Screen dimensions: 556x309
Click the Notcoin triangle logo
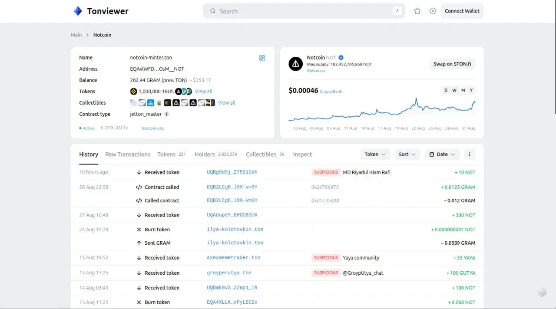pos(296,64)
